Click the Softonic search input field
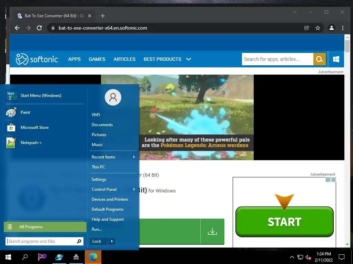Screen dimensions: 353x264 pos(278,59)
